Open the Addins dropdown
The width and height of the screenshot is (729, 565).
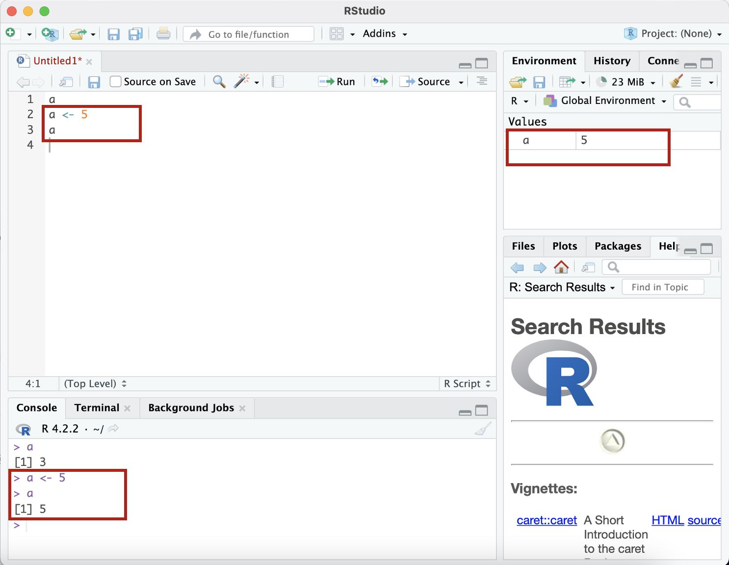click(385, 34)
